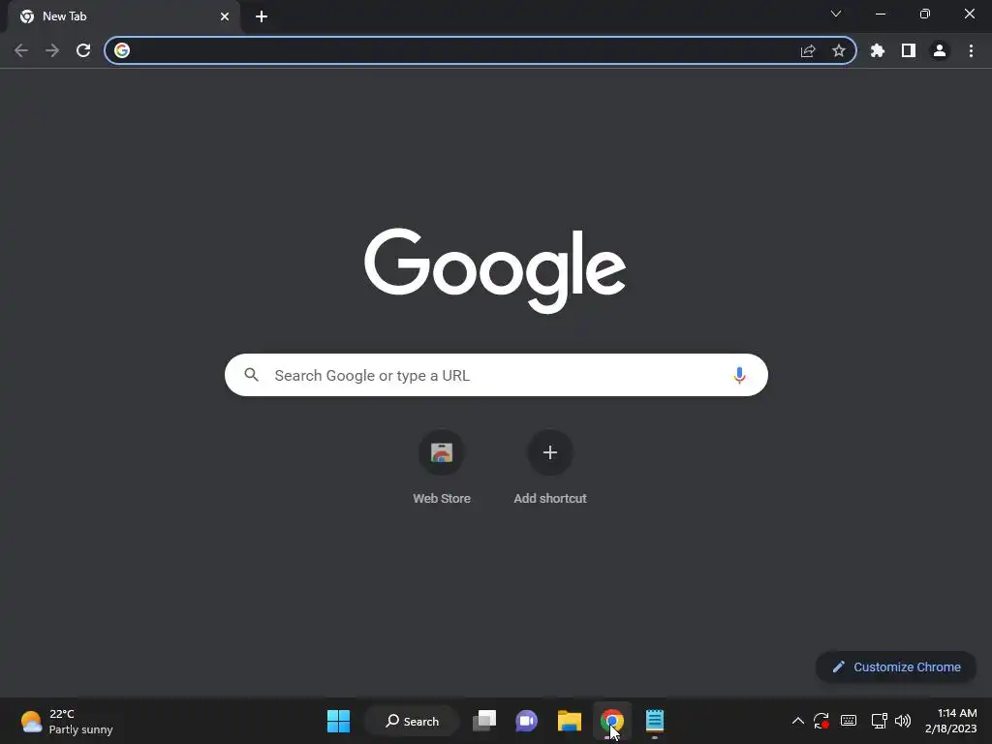Open the touch keyboard tray icon
Screen dimensions: 992x744
[x=849, y=721]
